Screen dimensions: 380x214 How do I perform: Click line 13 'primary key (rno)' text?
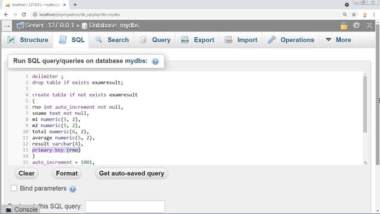coord(56,150)
